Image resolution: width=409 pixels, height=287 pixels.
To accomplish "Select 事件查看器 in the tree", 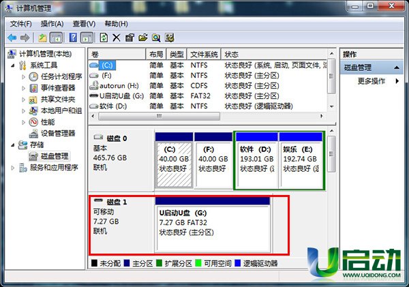I will [x=58, y=88].
